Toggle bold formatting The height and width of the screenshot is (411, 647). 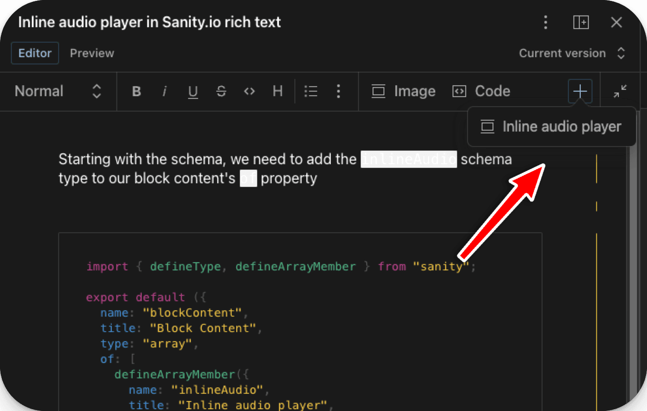point(136,92)
